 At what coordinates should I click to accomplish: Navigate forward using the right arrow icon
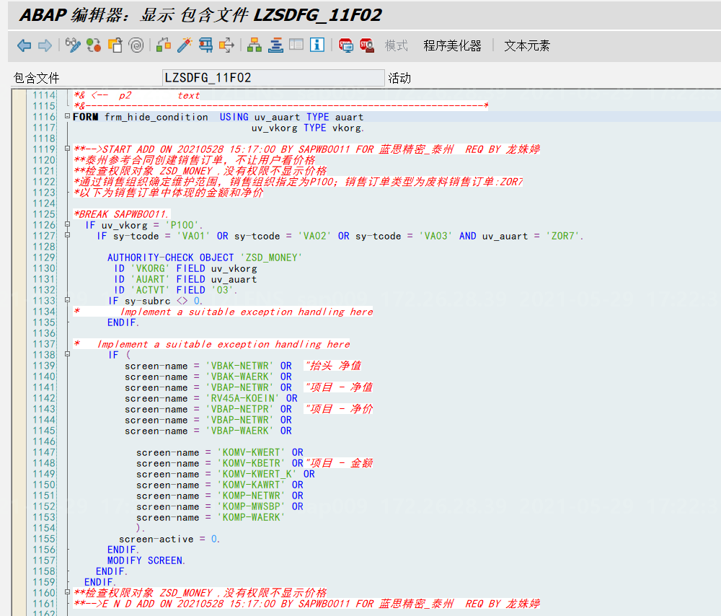[x=43, y=45]
